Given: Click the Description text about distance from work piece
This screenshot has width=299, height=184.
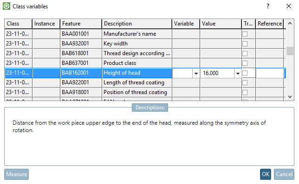Looking at the screenshot, I should point(139,127).
